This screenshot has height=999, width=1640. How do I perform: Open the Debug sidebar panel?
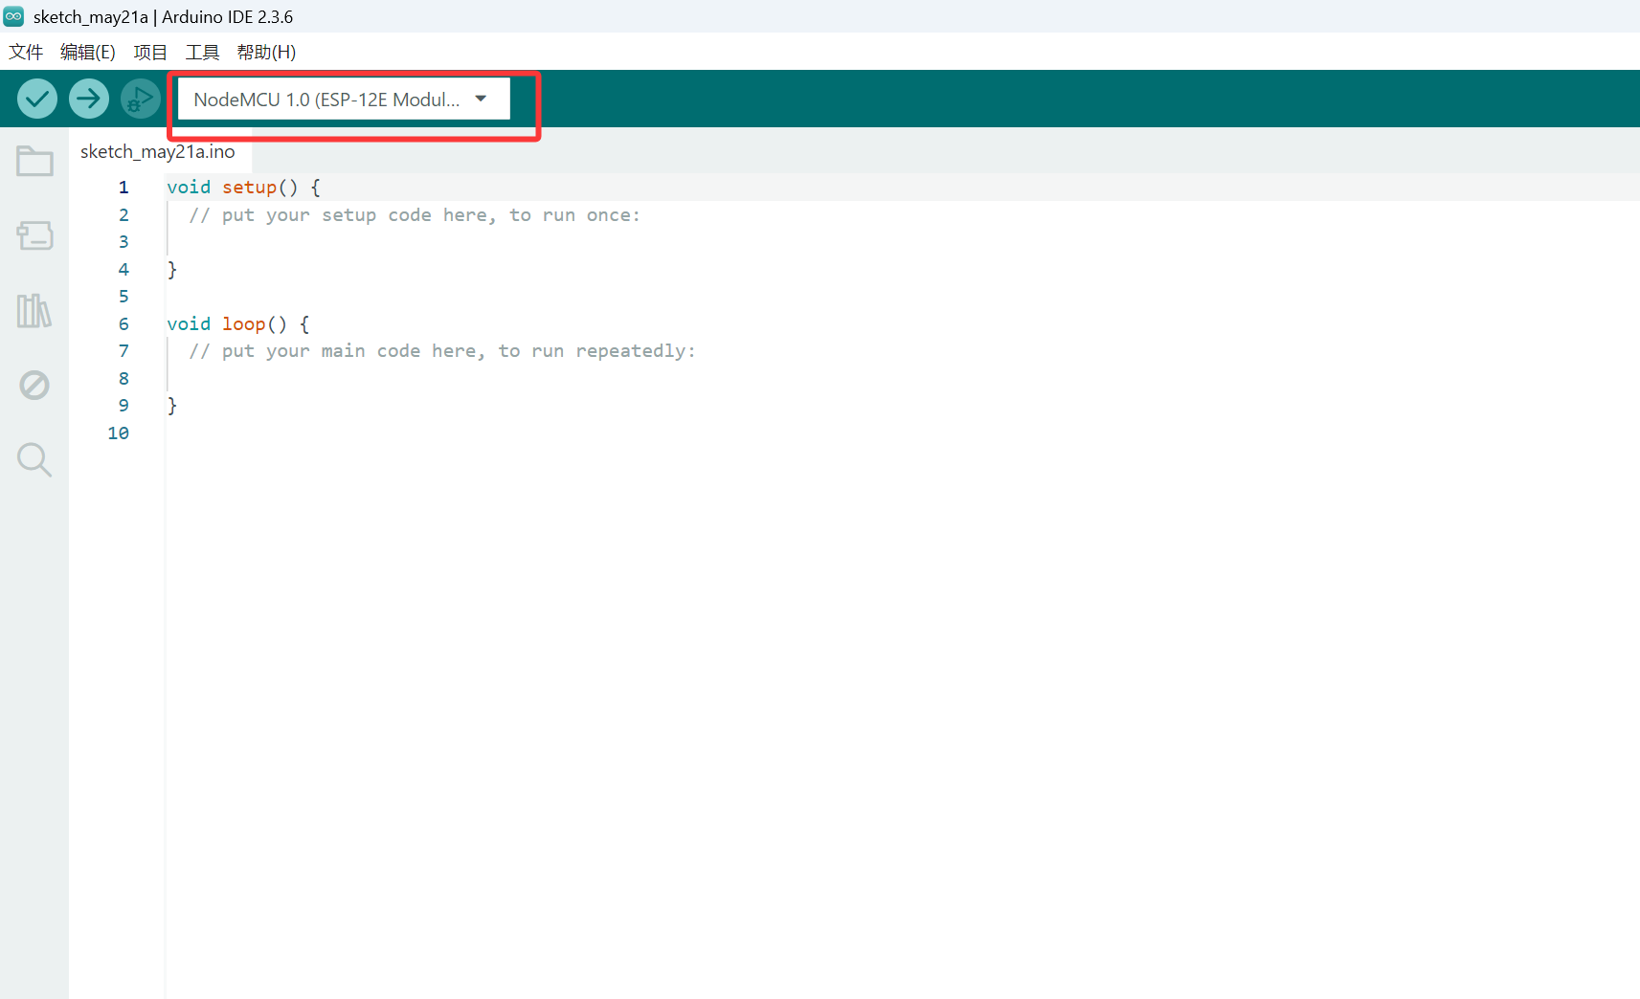click(34, 385)
